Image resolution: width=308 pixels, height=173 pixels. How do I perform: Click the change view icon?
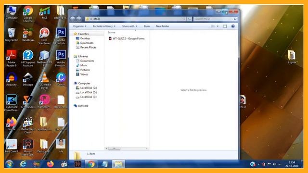click(x=213, y=26)
